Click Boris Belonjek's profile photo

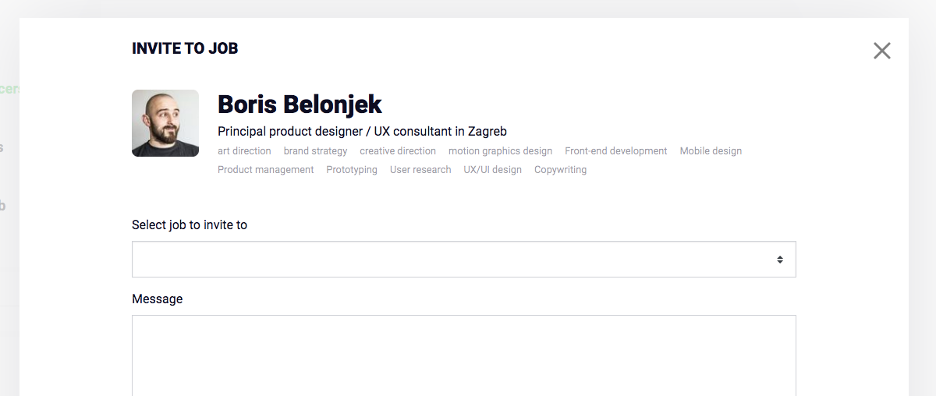click(x=165, y=123)
